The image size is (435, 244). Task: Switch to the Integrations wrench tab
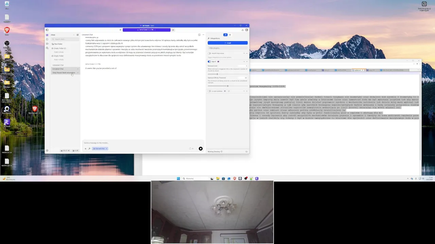[x=225, y=35]
